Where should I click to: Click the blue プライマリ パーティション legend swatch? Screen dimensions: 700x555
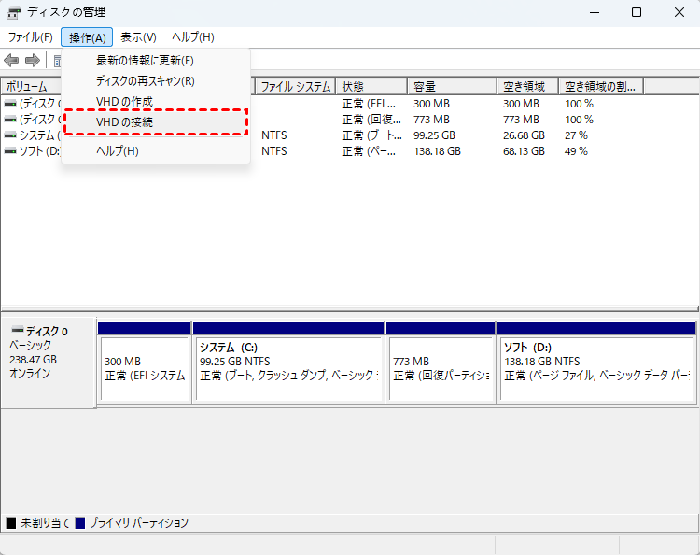click(x=80, y=523)
